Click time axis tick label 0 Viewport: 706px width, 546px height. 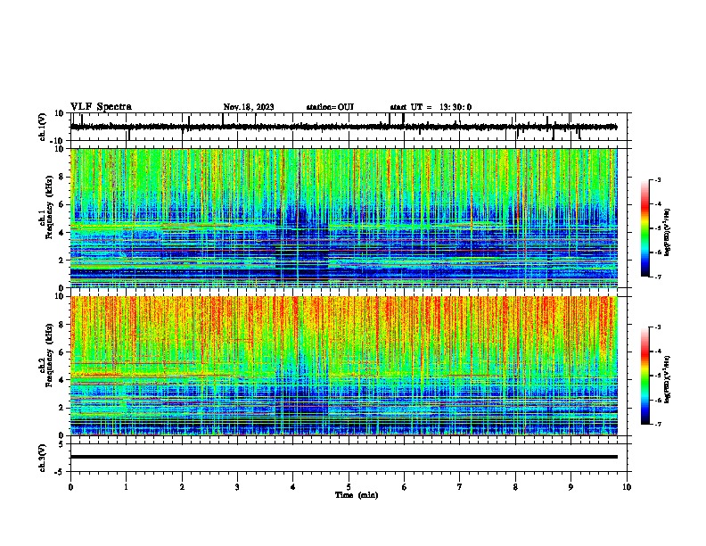coord(70,487)
